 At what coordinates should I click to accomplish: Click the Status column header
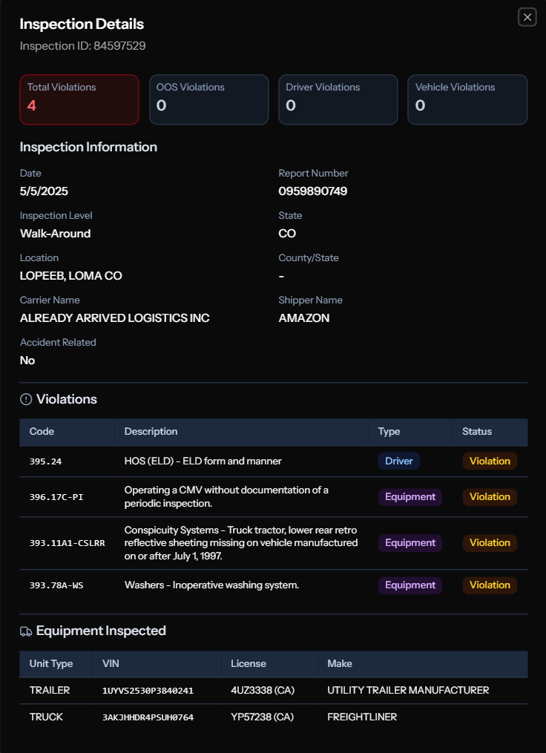point(476,431)
